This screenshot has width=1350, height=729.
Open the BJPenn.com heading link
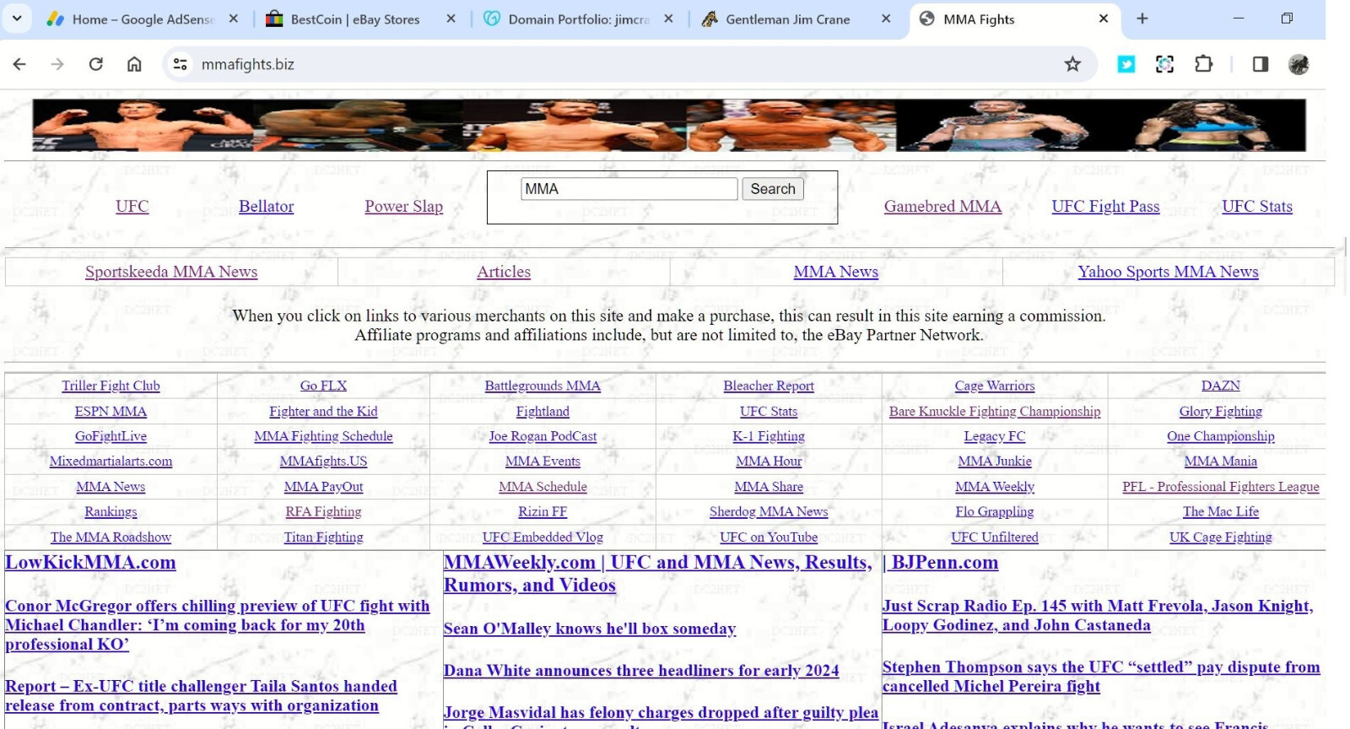pos(941,563)
